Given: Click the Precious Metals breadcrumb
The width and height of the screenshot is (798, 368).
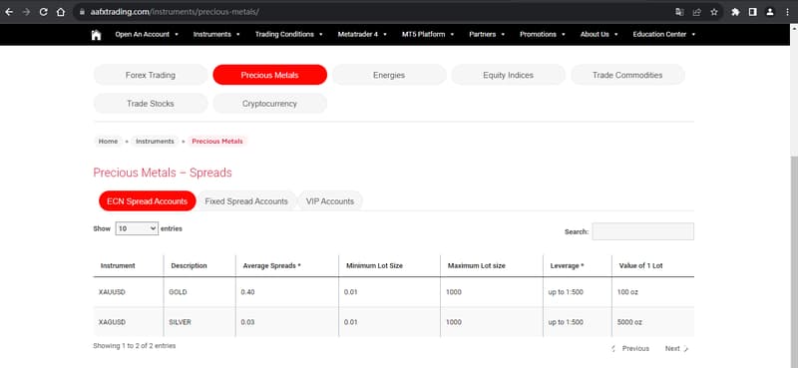Looking at the screenshot, I should tap(217, 142).
